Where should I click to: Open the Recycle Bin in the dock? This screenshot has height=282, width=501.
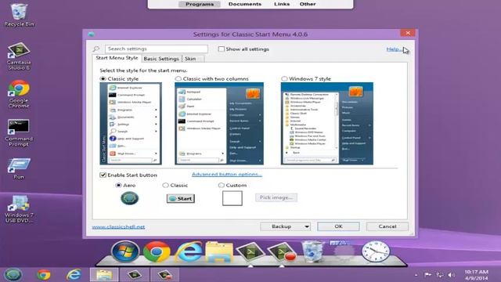[313, 252]
